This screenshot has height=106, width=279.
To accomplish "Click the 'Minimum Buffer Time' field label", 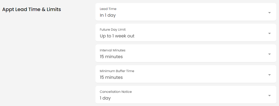I will pyautogui.click(x=117, y=71).
